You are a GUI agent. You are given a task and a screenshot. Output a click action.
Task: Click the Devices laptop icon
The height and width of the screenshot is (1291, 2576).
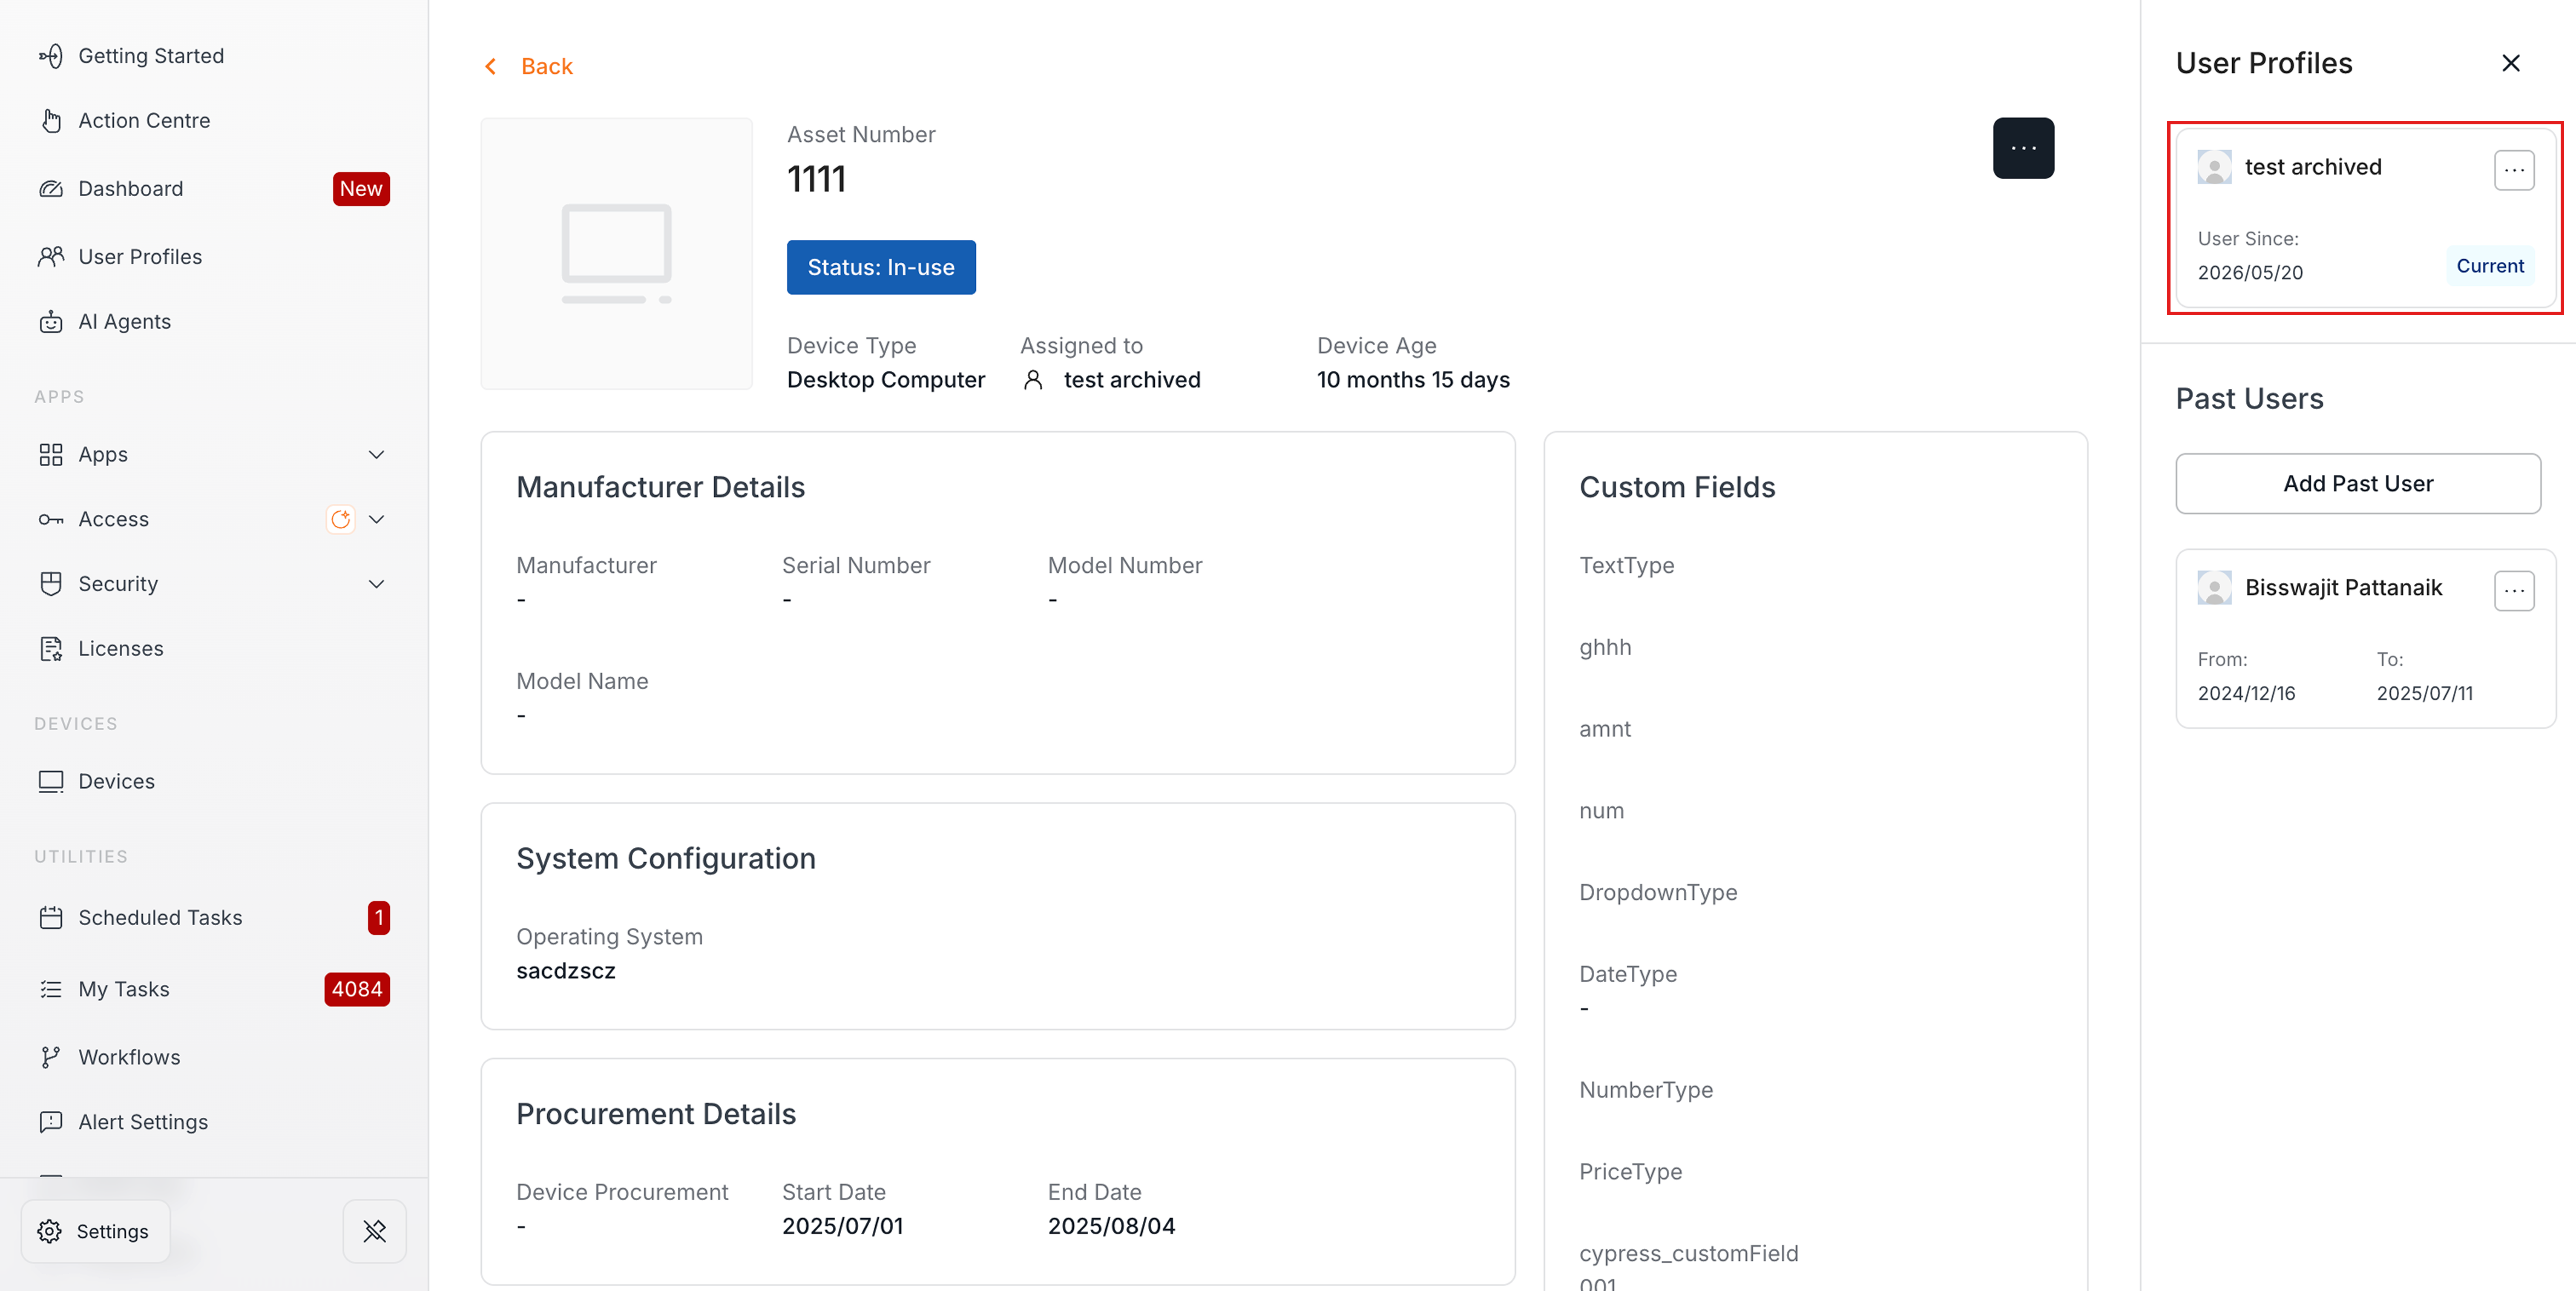[x=51, y=782]
